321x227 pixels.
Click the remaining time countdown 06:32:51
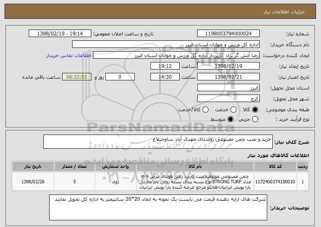pyautogui.click(x=77, y=77)
